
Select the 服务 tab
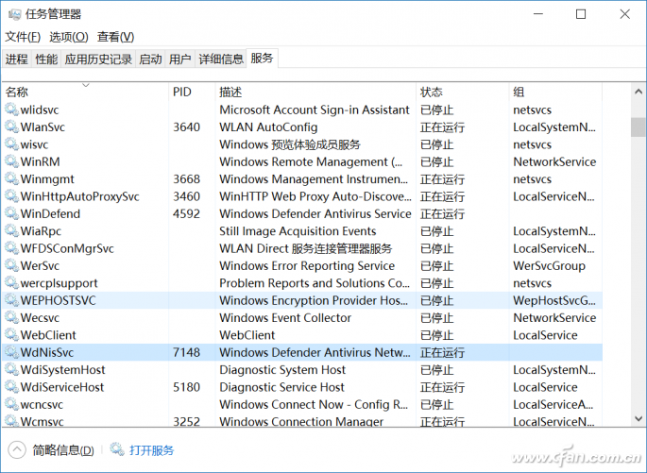[x=262, y=59]
